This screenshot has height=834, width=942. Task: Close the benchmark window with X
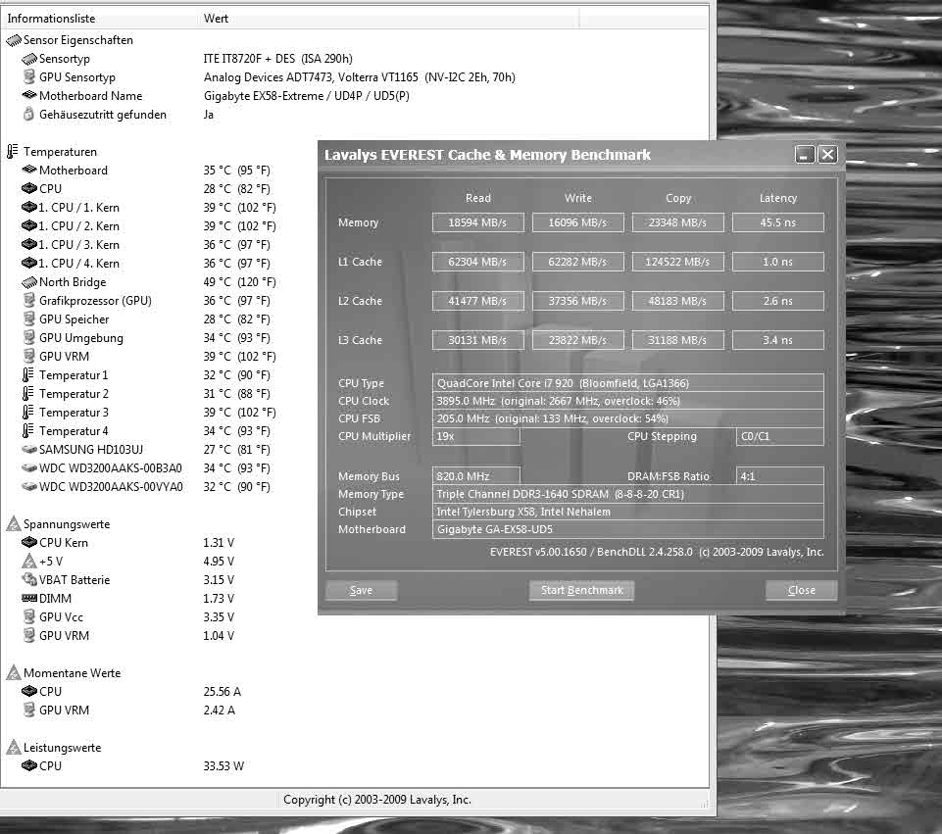tap(827, 155)
